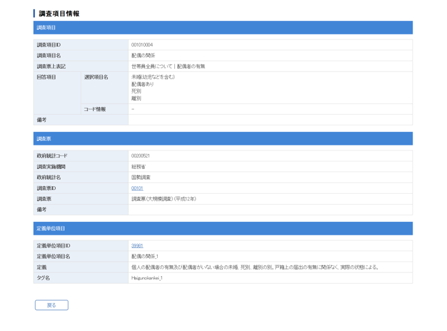This screenshot has height=331, width=447.
Task: Click the 調査項目名 label cell
Action: [x=81, y=55]
